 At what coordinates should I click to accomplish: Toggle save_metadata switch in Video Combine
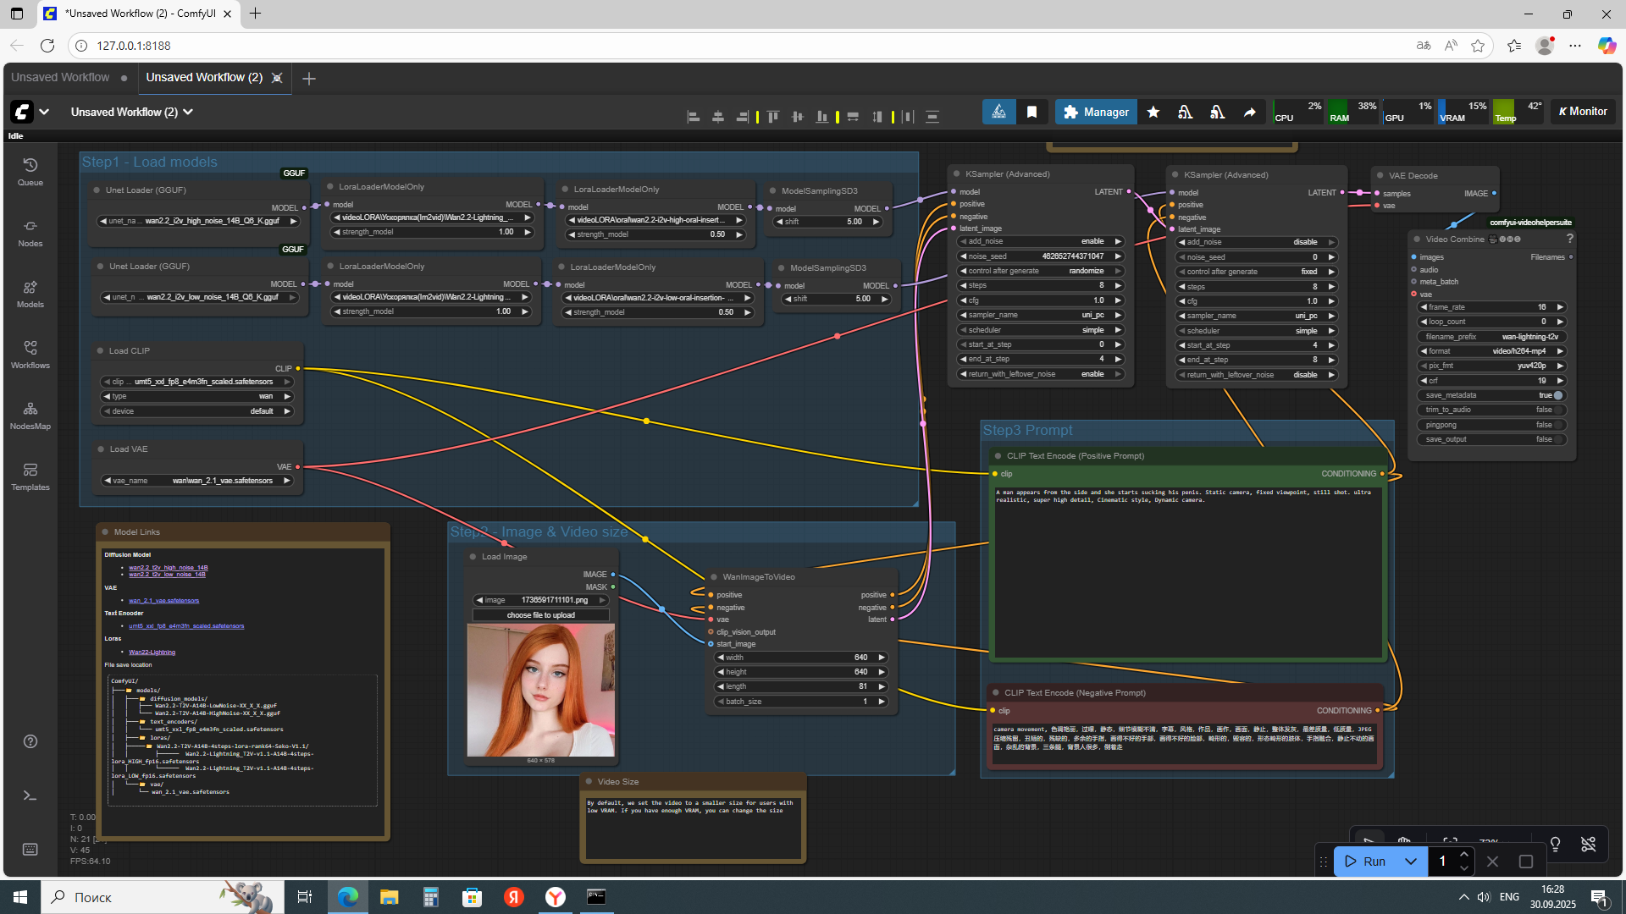point(1557,395)
